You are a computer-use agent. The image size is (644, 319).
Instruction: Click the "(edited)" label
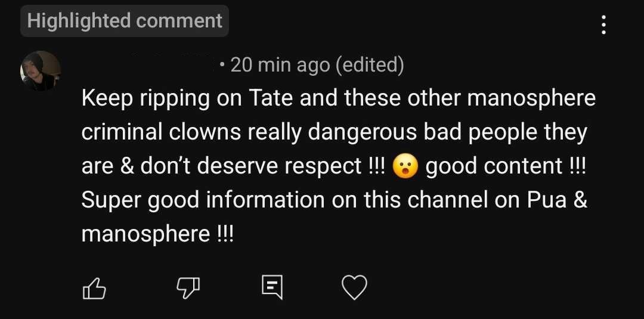[x=370, y=64]
